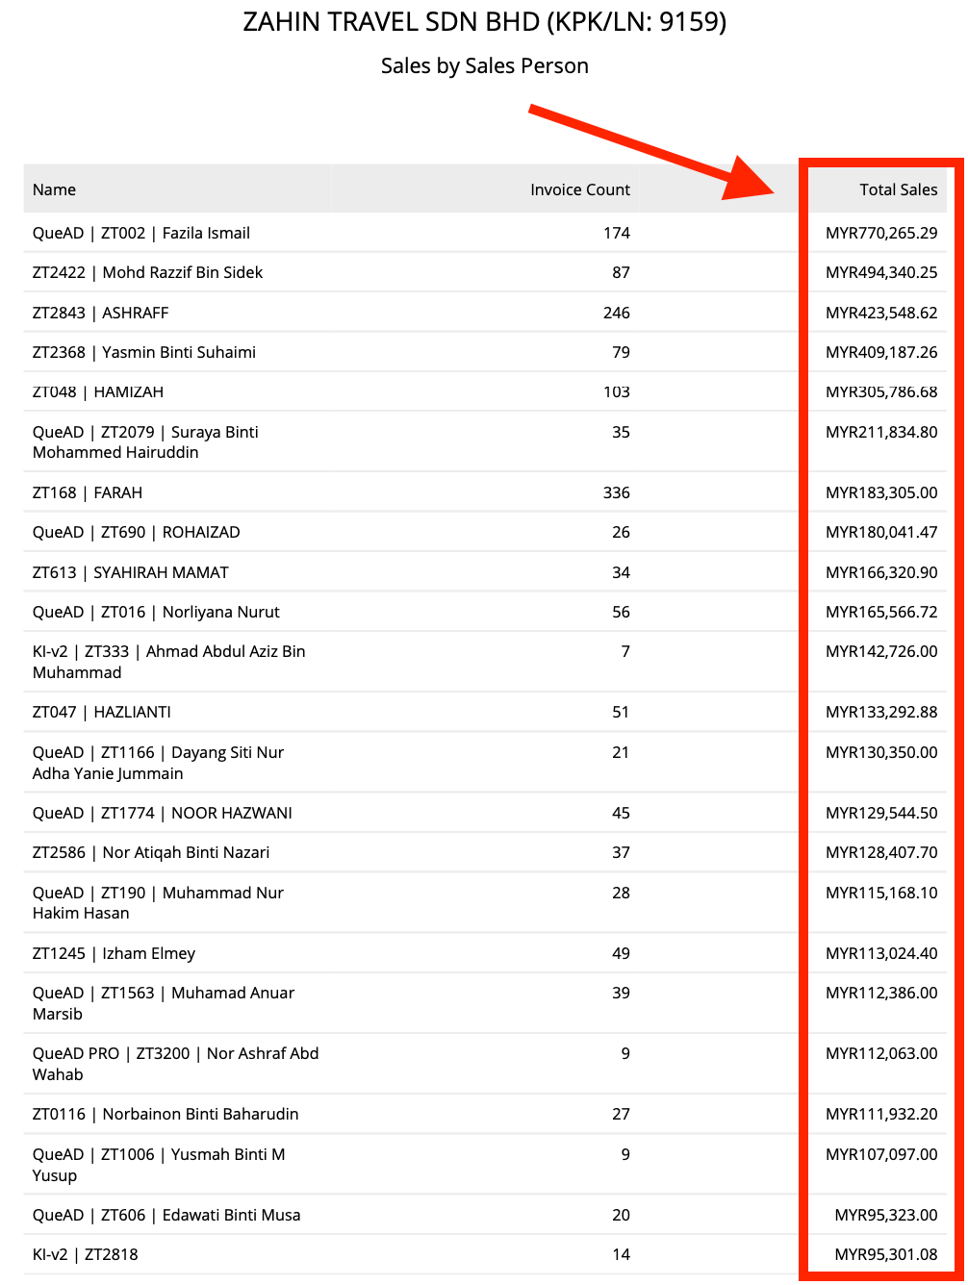
Task: Select the Ahmad Abdul Aziz Bin Muhammad name
Action: point(169,662)
